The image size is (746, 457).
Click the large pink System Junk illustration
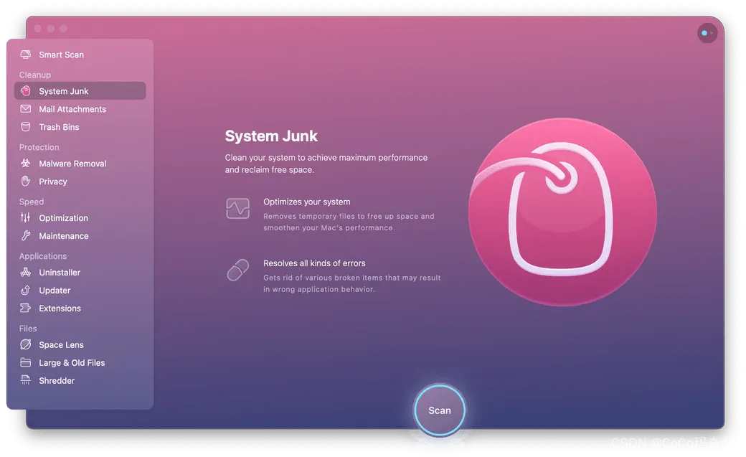point(562,212)
